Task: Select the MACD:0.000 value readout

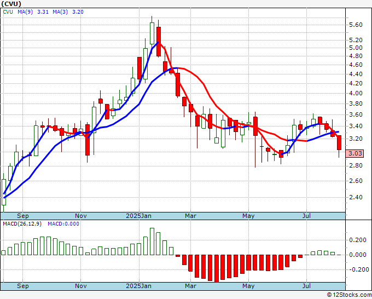Action: pos(63,224)
